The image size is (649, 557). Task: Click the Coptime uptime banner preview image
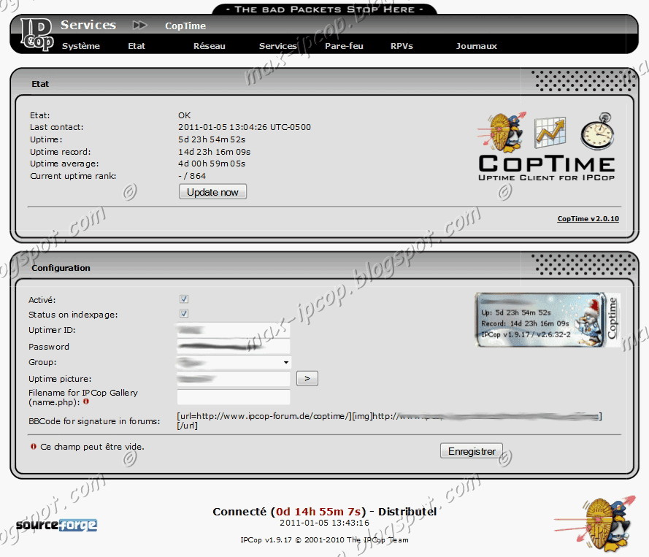coord(548,320)
